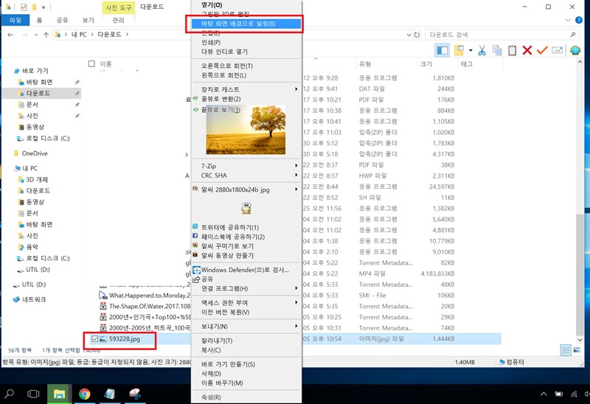
Task: Uncheck the 593228.jpg file checkbox
Action: (95, 339)
